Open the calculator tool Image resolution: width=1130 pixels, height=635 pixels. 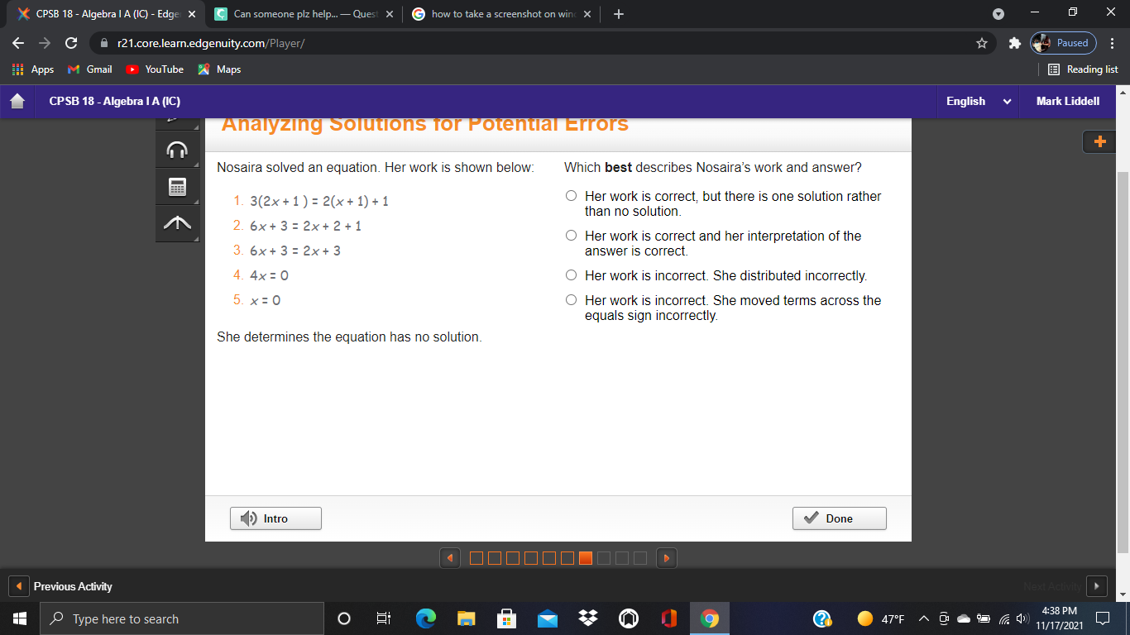[177, 187]
